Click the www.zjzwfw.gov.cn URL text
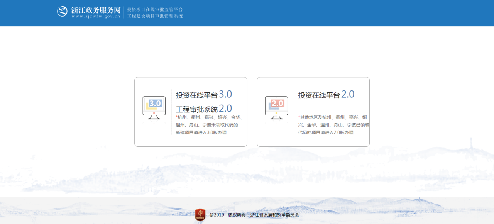494x224 pixels. 96,17
